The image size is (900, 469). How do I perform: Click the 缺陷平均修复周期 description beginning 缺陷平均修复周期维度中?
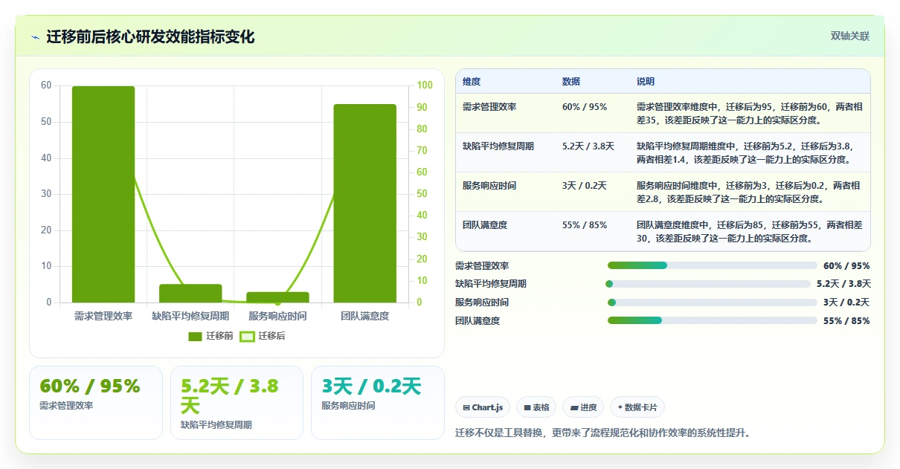pos(745,153)
